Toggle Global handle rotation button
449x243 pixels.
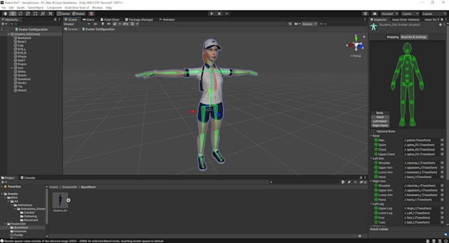point(79,14)
